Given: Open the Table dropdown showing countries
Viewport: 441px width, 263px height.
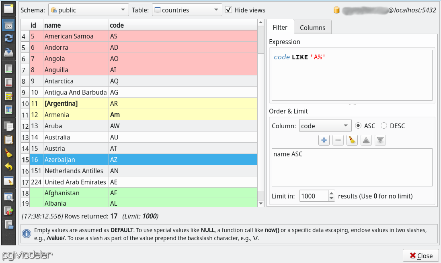Looking at the screenshot, I should [187, 10].
